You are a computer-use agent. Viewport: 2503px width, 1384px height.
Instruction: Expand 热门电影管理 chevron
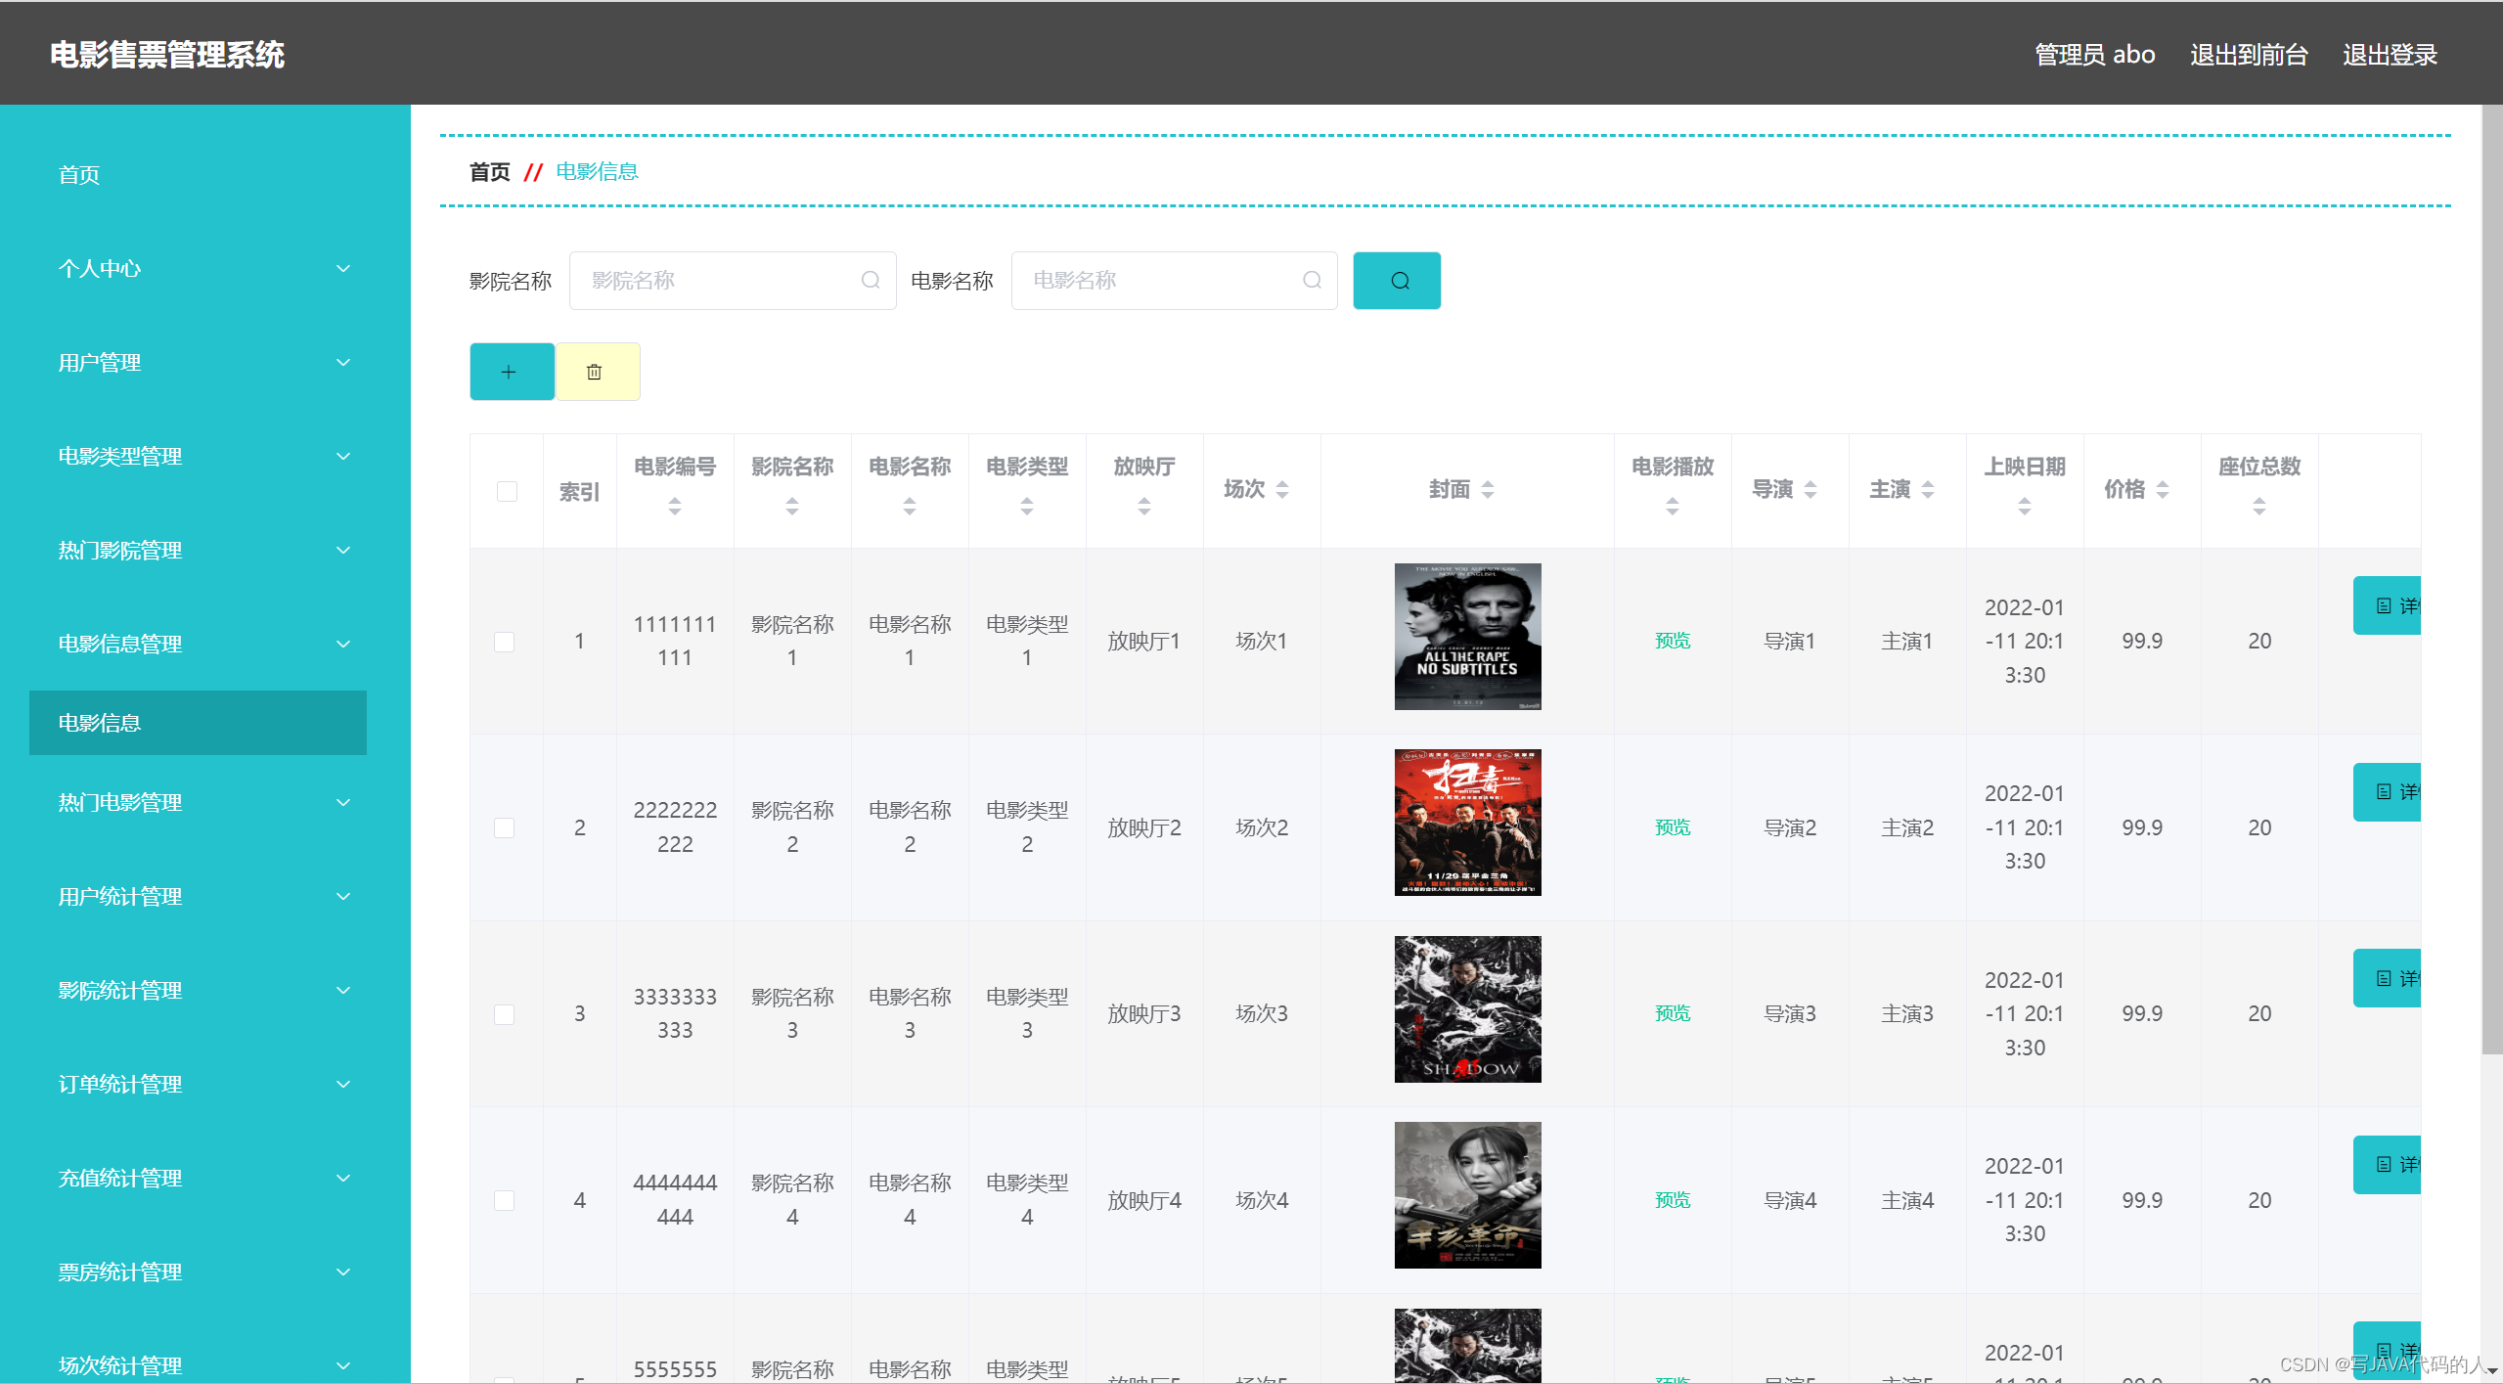click(x=343, y=802)
